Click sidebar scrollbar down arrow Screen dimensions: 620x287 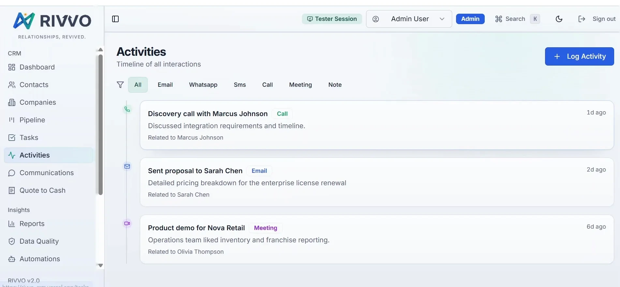coord(100,265)
